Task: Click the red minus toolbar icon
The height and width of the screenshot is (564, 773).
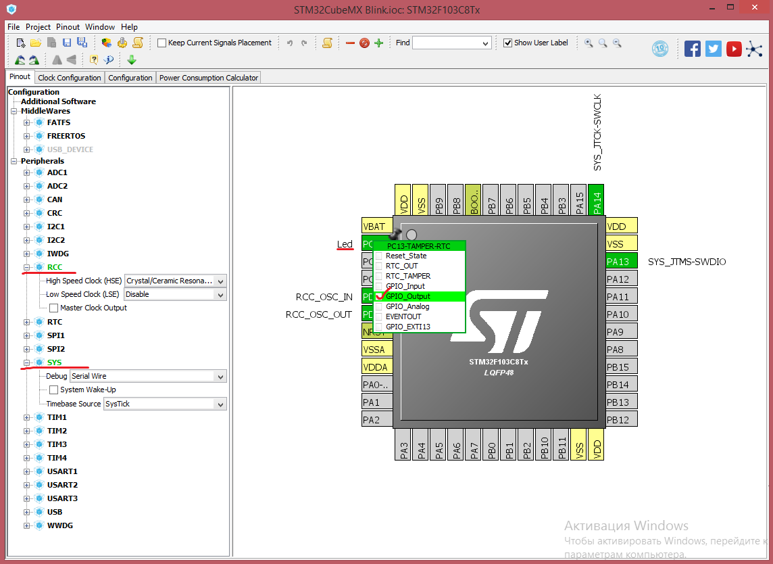Action: click(350, 43)
